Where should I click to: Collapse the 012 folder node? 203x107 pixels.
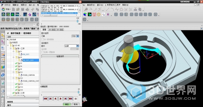click(x=14, y=78)
